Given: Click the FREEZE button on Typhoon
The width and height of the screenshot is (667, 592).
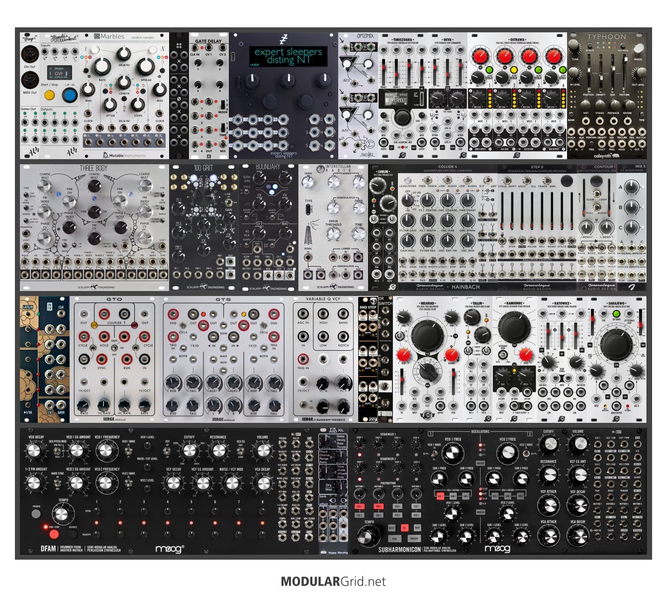Looking at the screenshot, I should click(638, 48).
